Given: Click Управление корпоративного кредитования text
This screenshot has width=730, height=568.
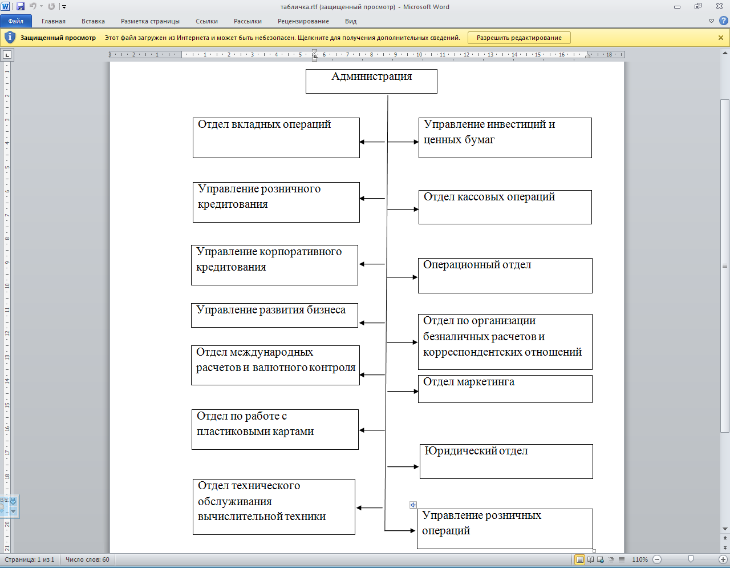Looking at the screenshot, I should pos(269,259).
